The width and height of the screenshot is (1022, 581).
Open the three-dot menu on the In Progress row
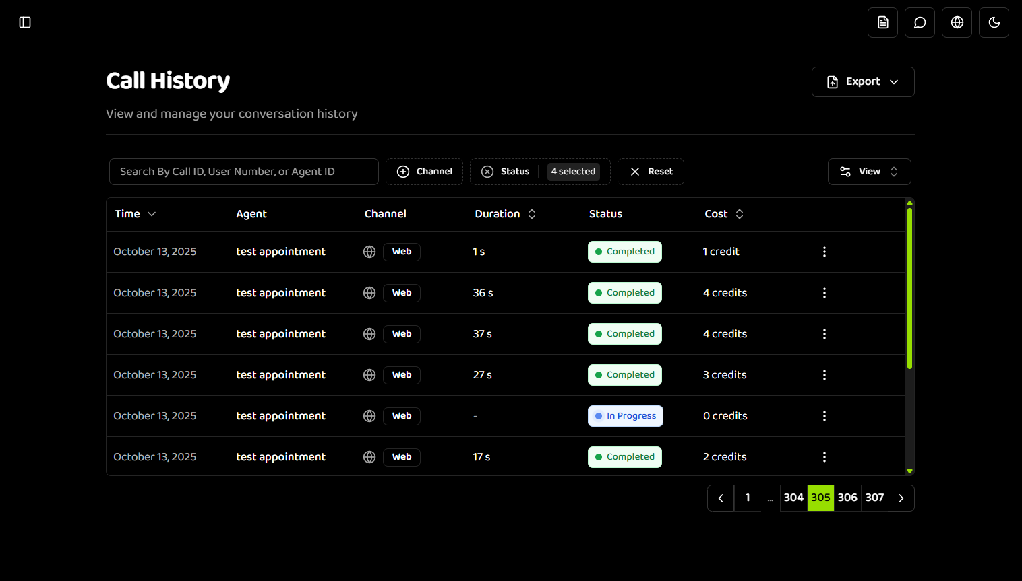coord(824,415)
